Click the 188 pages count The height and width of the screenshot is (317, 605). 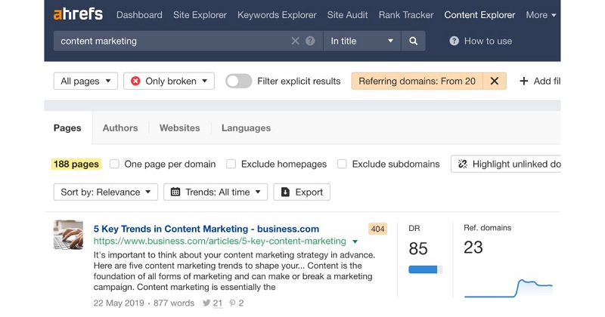click(76, 164)
